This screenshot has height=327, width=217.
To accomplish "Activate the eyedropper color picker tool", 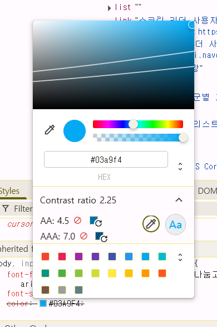I will coord(50,130).
